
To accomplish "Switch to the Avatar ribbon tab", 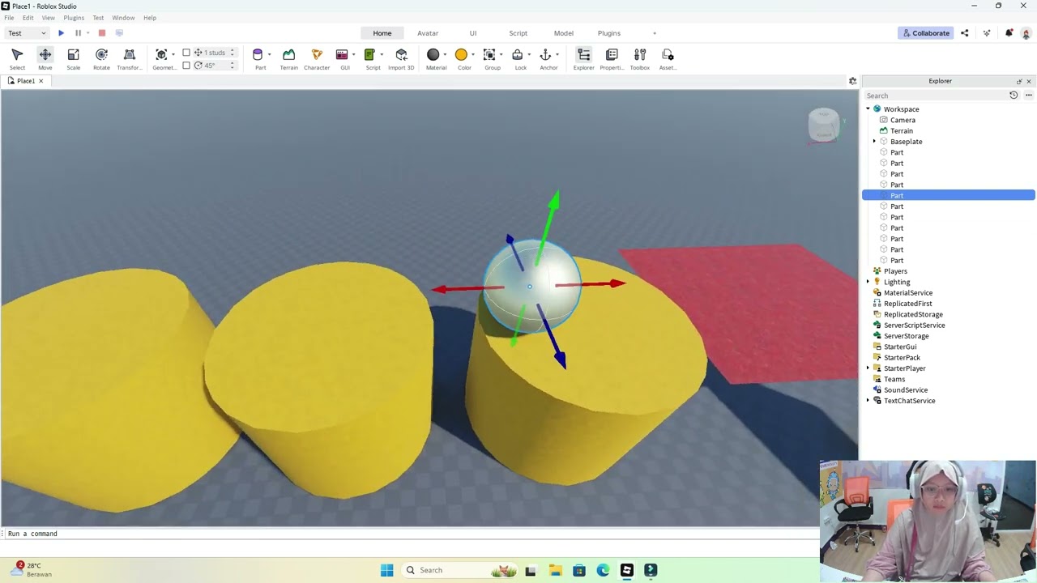I will pyautogui.click(x=428, y=33).
